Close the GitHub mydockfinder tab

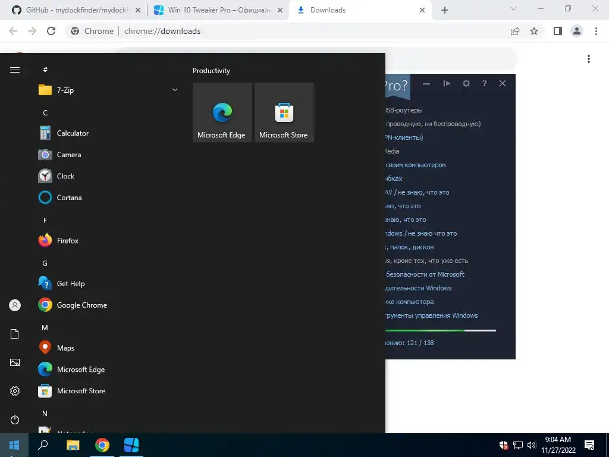click(x=137, y=10)
